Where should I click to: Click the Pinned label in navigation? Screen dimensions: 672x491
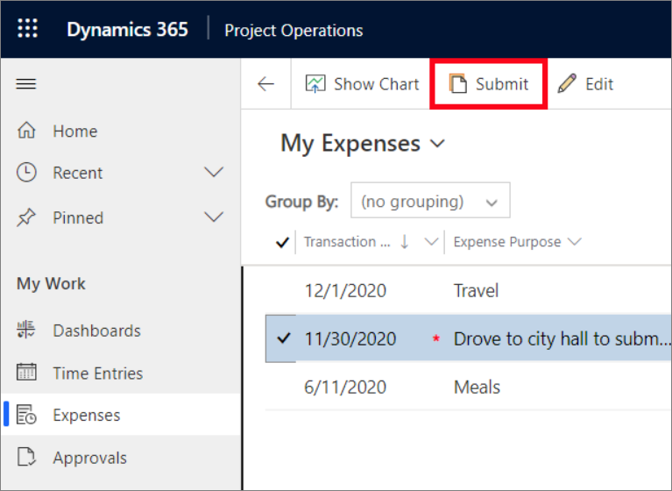[x=78, y=217]
